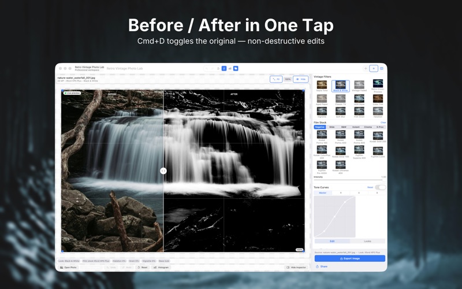Viewport: 462px width, 289px height.
Task: Click the Grain 0% chip
Action: pos(134,261)
